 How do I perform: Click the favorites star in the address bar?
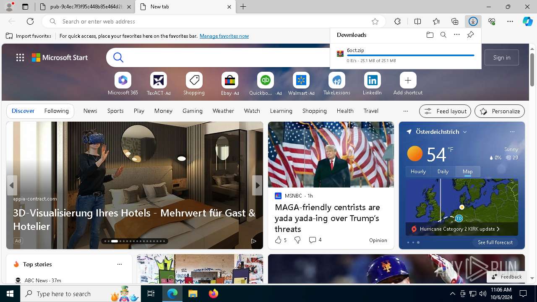tap(375, 21)
